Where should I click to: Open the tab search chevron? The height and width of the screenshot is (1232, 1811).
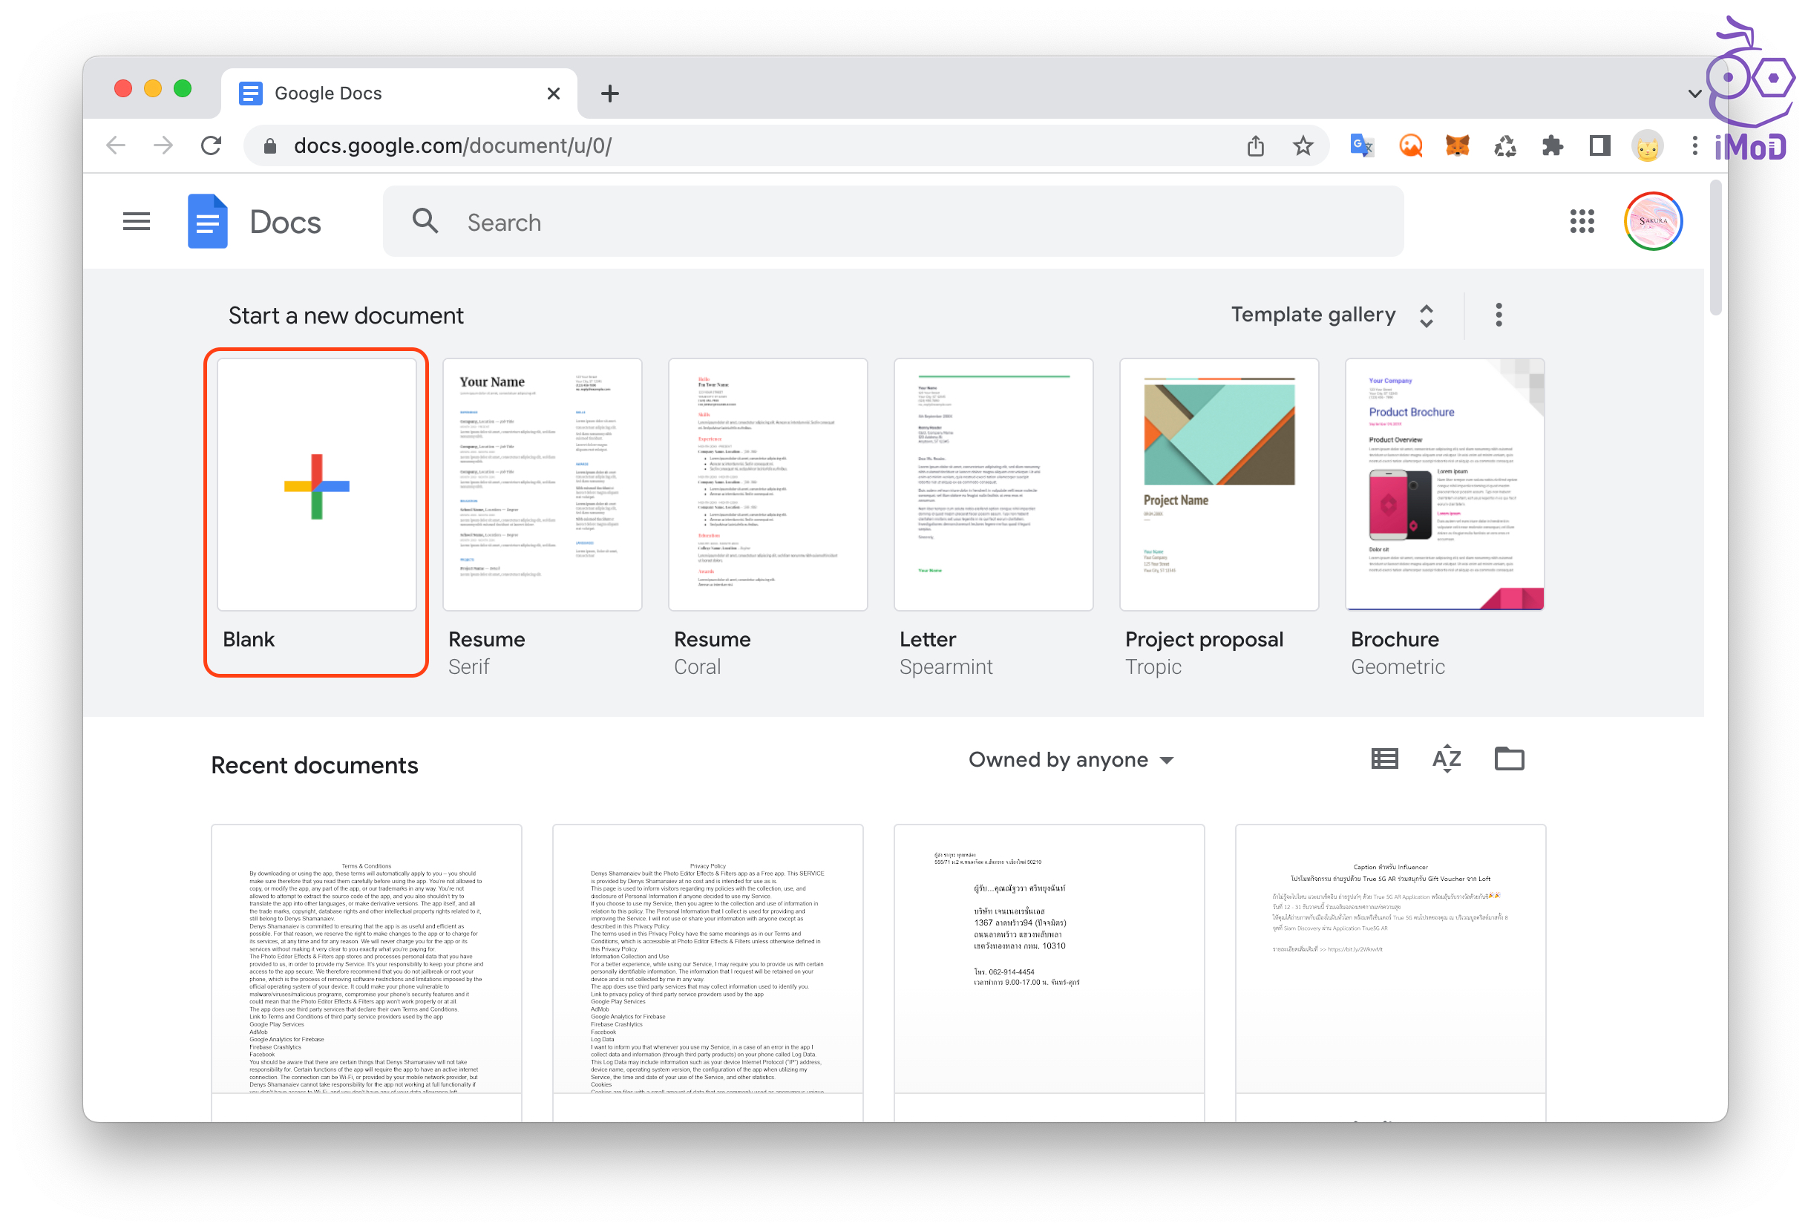pyautogui.click(x=1694, y=94)
